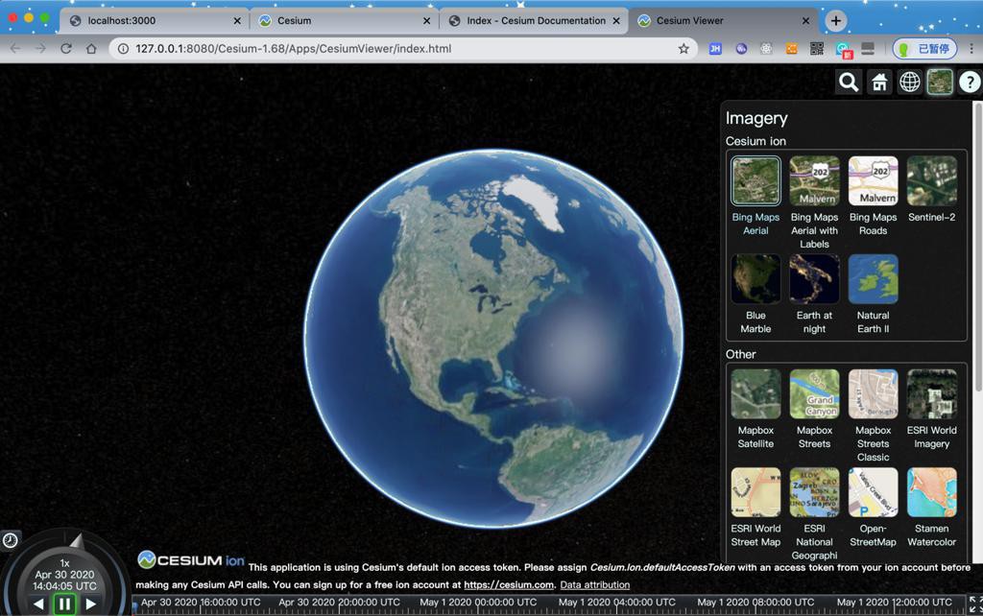This screenshot has width=983, height=616.
Task: Play the animation in reverse
Action: tap(38, 604)
